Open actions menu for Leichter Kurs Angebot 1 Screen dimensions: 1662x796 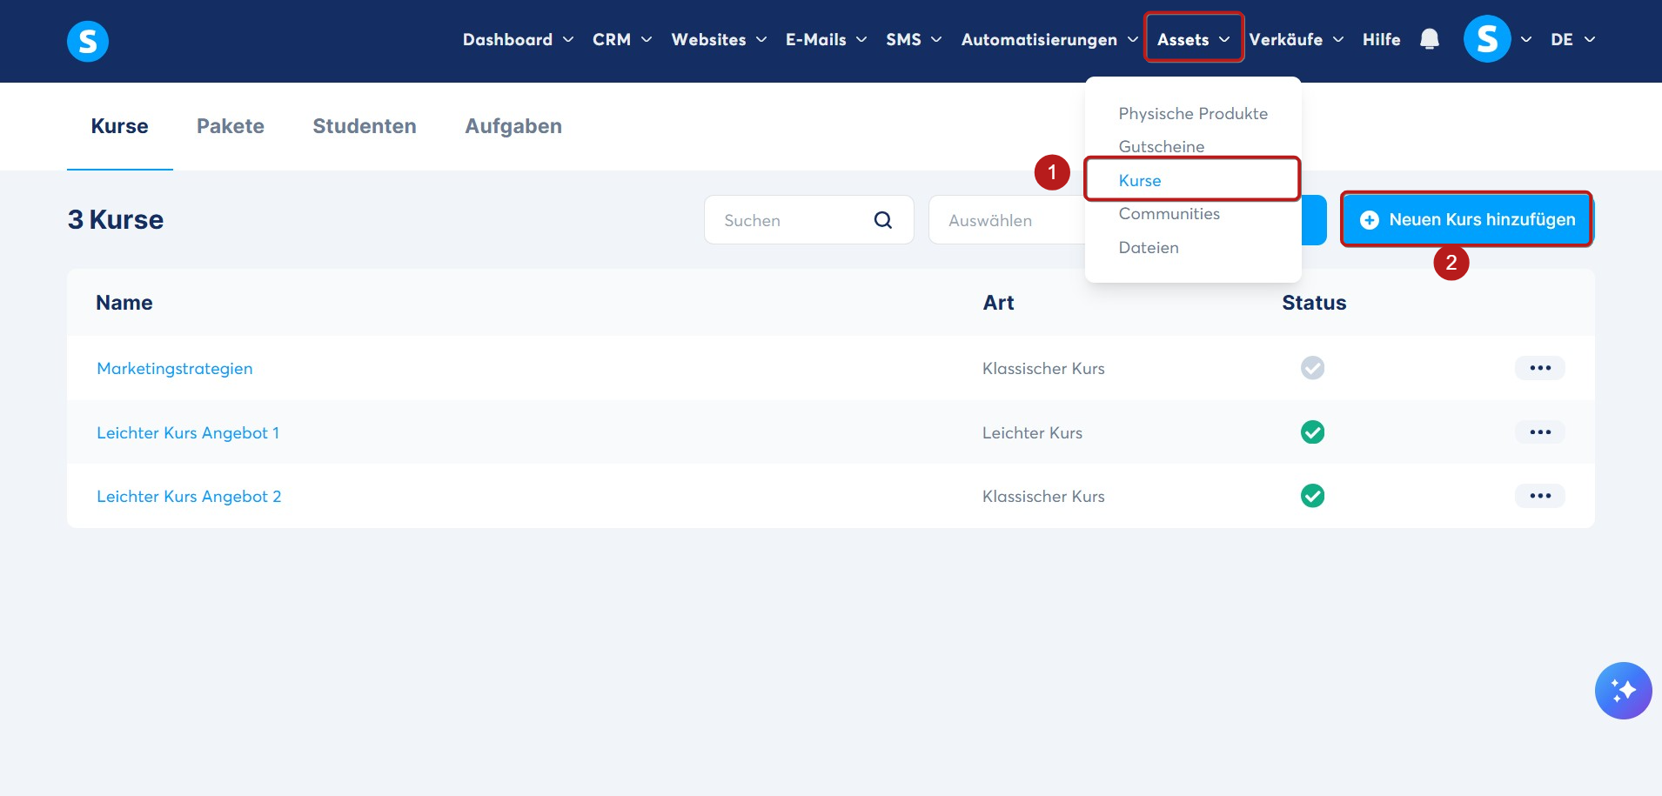tap(1540, 432)
